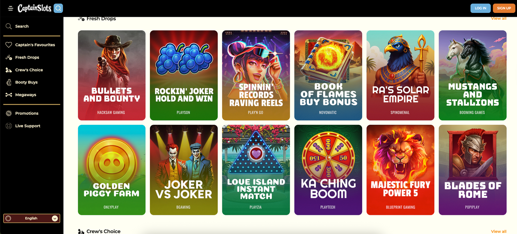Screen dimensions: 517x234
Task: Click the Promotions gear icon
Action: (9, 113)
